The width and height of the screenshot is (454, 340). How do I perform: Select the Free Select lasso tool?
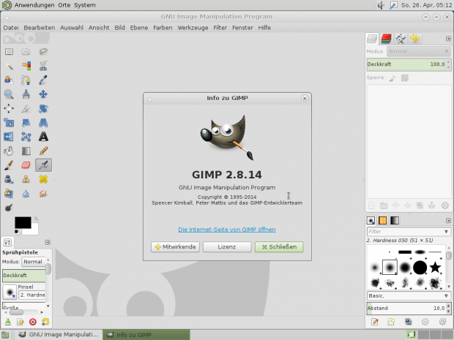(43, 52)
